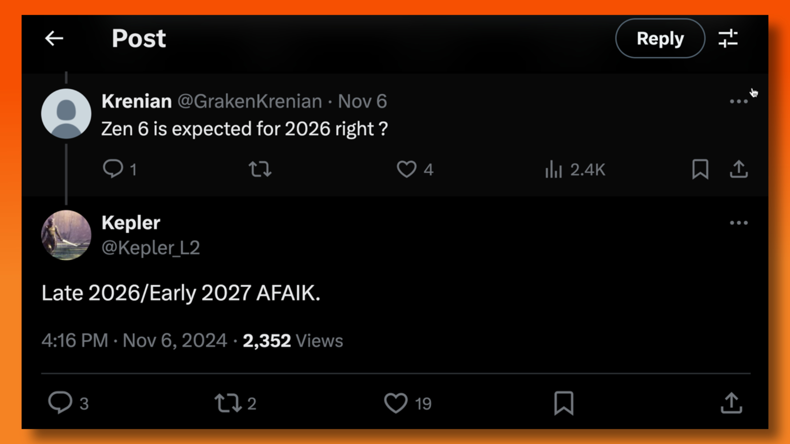Select @Kepler_L2 username link

click(150, 248)
